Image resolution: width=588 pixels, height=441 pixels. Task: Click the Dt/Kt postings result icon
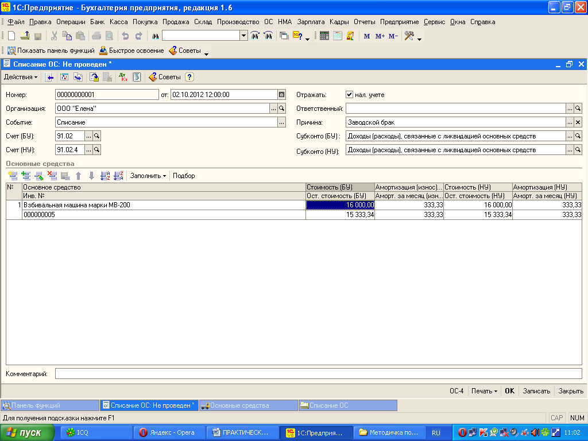coord(123,77)
